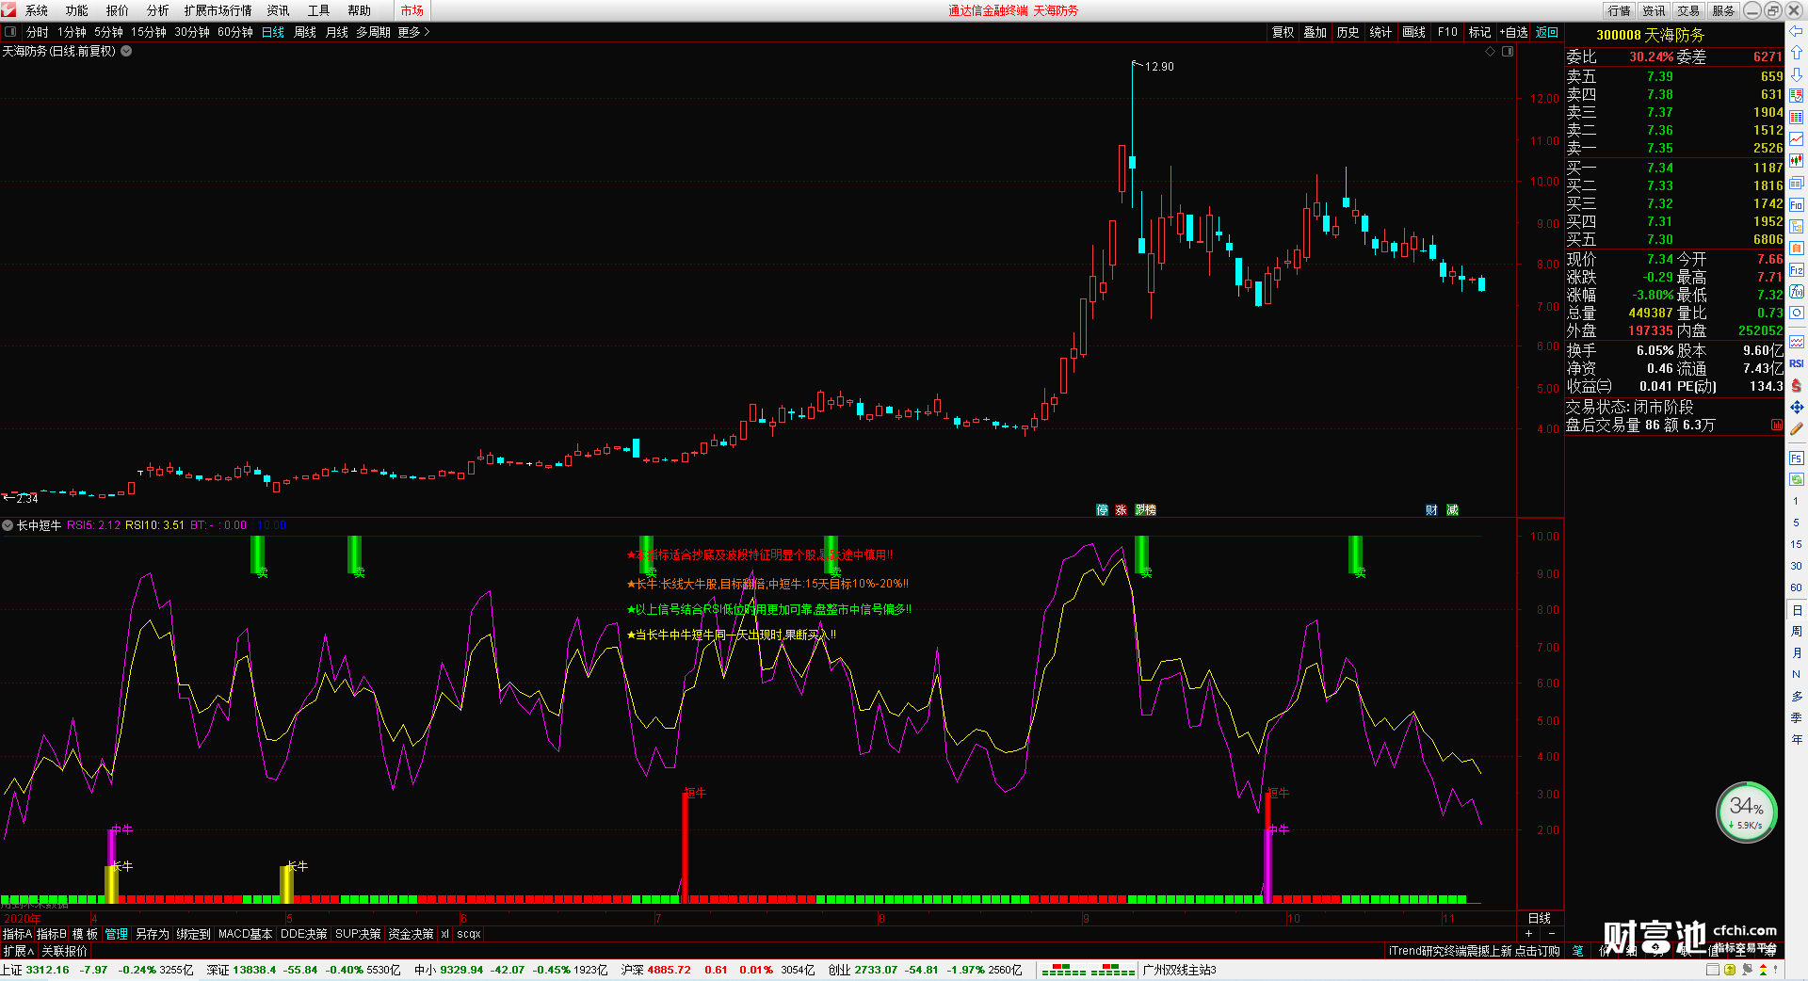
Task: Switch chart to 30分钟 period
Action: tap(192, 32)
